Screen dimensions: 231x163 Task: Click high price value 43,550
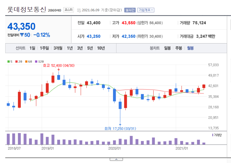(128, 23)
